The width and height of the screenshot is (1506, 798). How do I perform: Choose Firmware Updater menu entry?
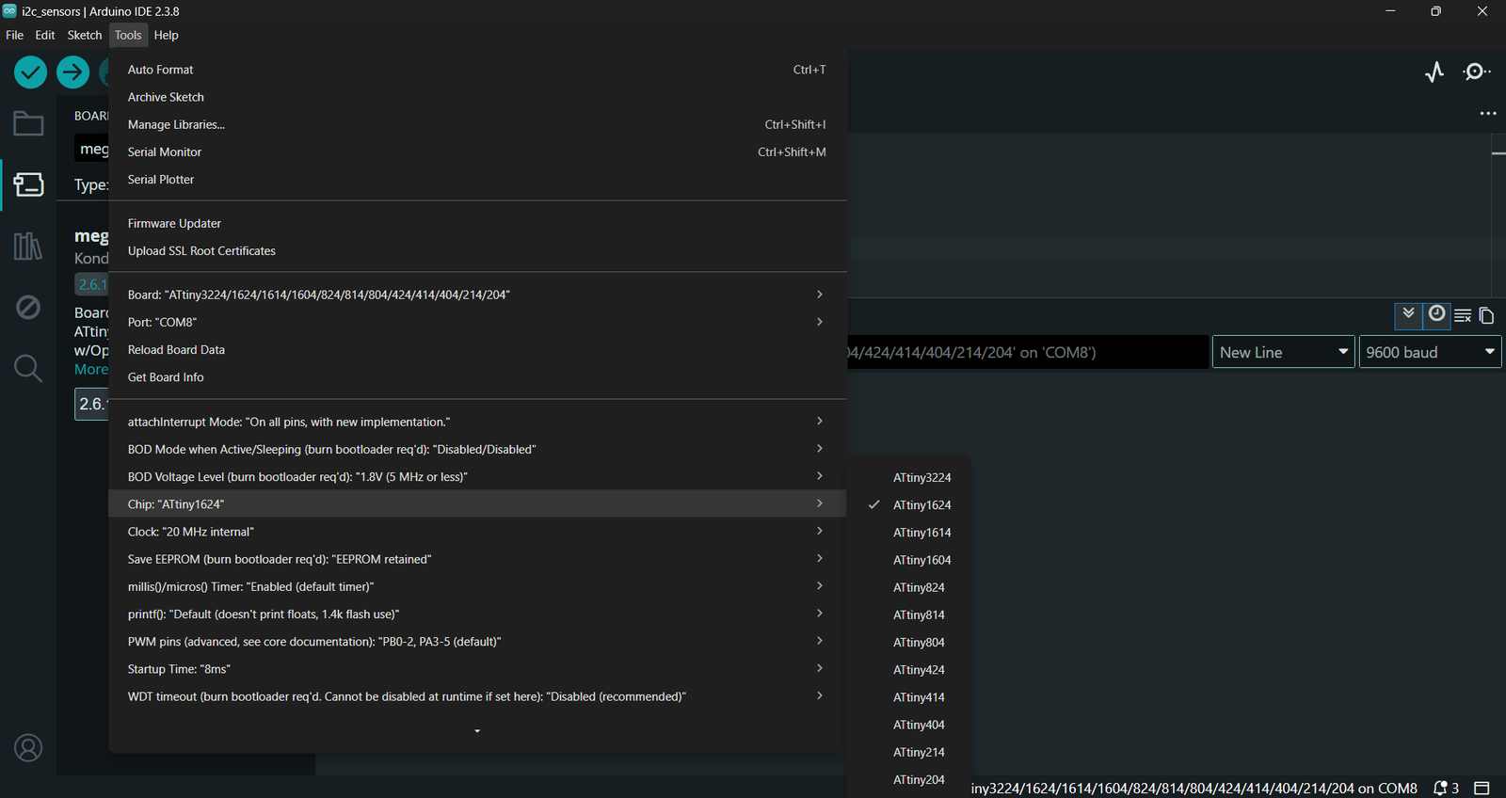tap(477, 223)
